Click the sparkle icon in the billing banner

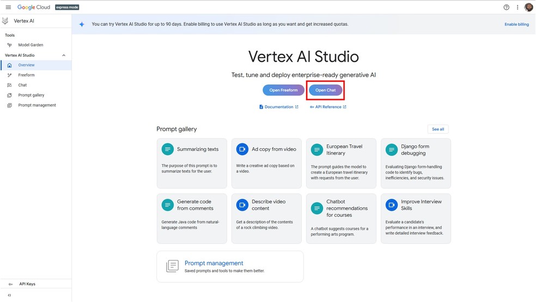[82, 25]
